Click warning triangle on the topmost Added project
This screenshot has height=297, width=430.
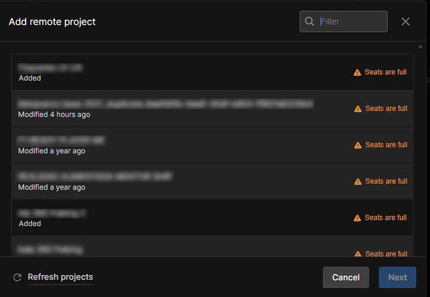tap(358, 72)
